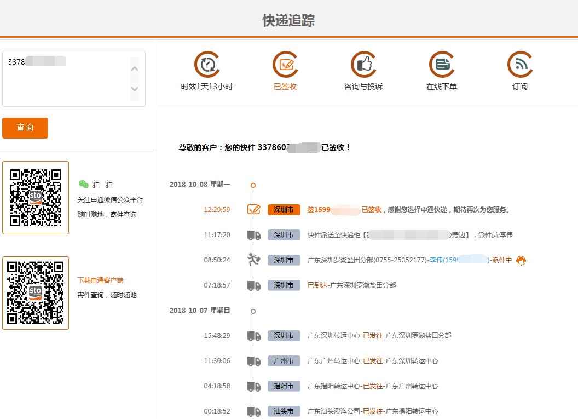Click the 在线下单 document icon
This screenshot has height=419, width=578.
pos(442,64)
